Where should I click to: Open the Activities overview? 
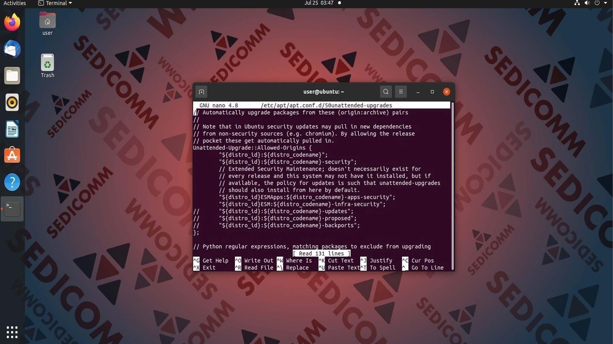(x=15, y=3)
